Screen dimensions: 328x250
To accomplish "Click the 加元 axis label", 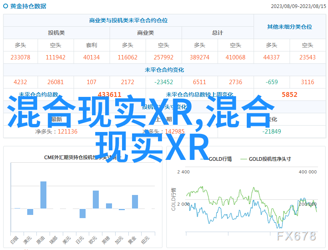I will [x=119, y=240].
